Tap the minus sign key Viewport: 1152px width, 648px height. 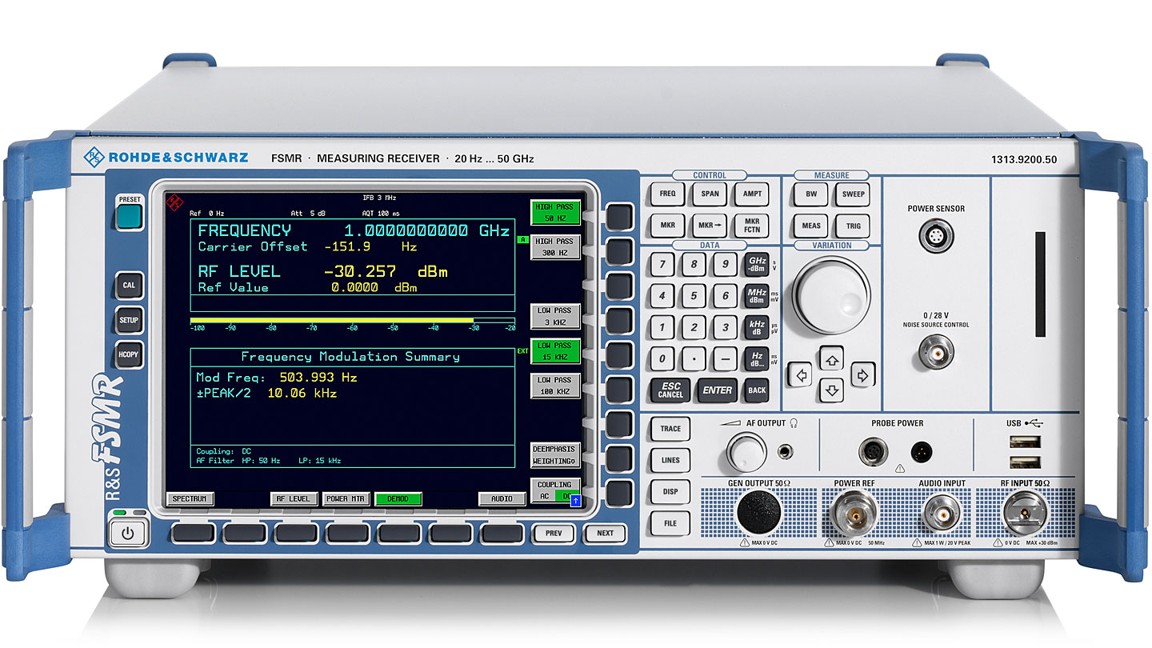click(x=725, y=359)
